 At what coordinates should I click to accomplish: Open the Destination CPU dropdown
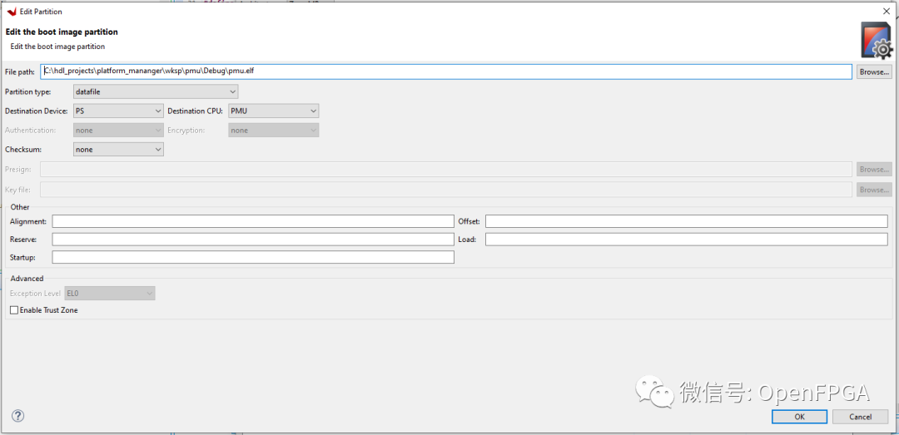coord(273,111)
